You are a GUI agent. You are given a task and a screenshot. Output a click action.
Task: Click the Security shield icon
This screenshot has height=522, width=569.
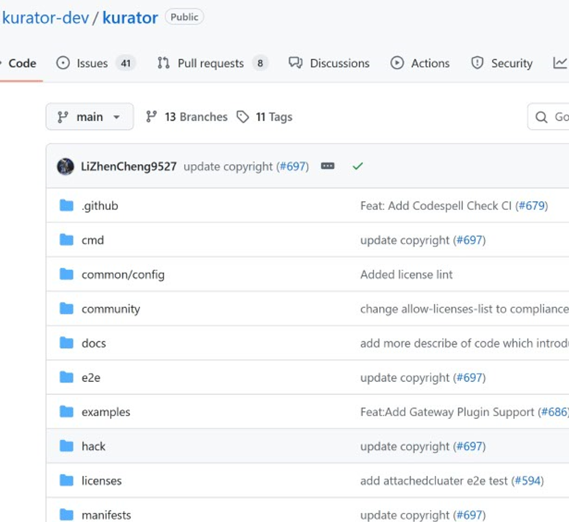point(477,63)
